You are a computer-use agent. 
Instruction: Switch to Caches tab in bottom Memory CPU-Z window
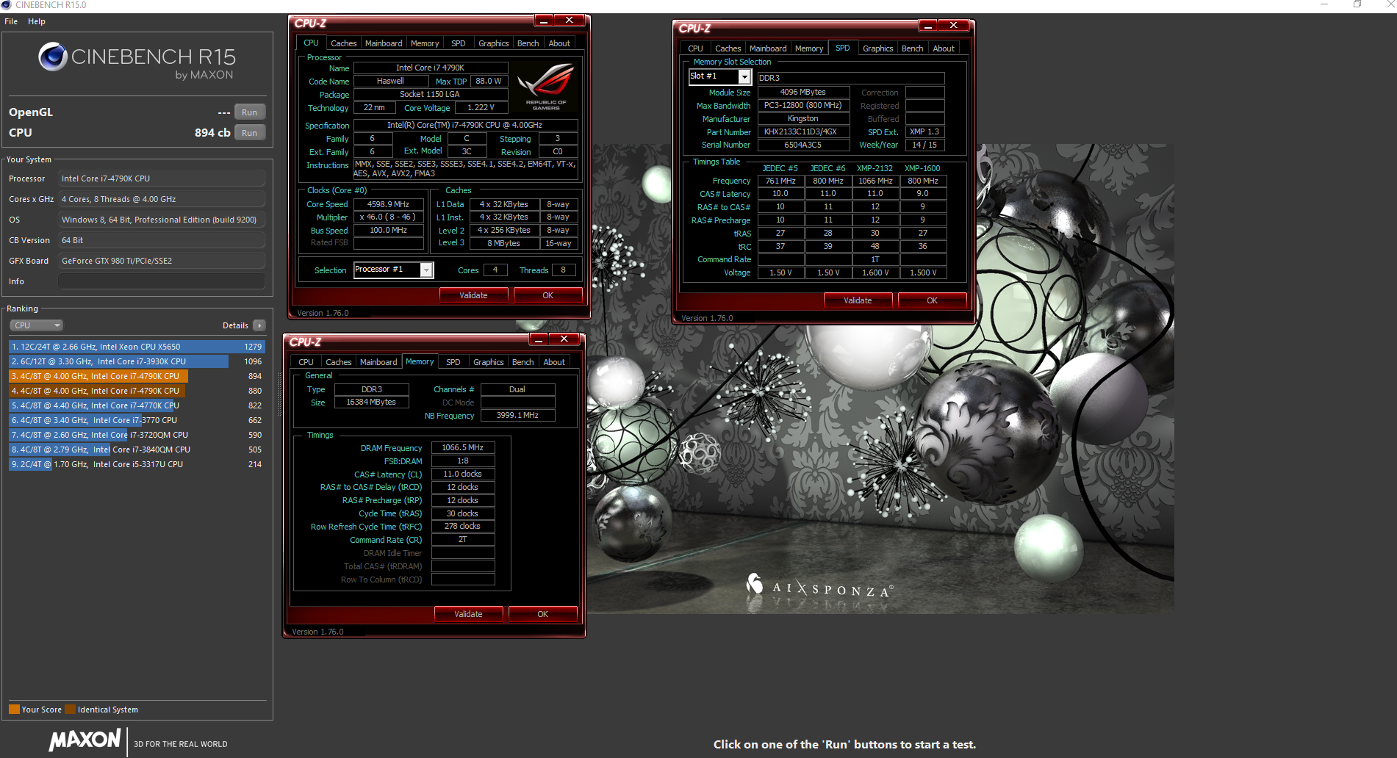[338, 362]
